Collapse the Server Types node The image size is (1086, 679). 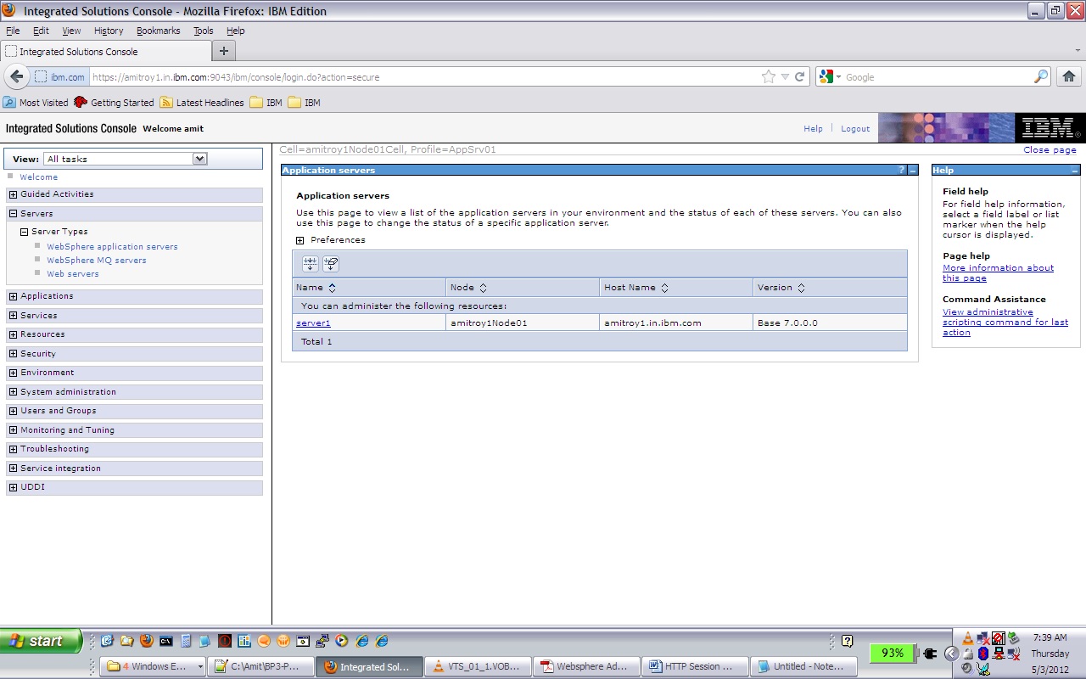(25, 232)
